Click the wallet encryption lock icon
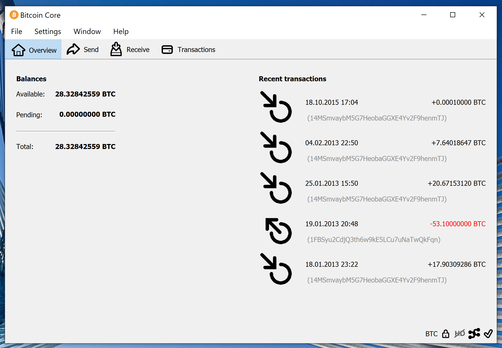The height and width of the screenshot is (348, 502). pyautogui.click(x=445, y=334)
